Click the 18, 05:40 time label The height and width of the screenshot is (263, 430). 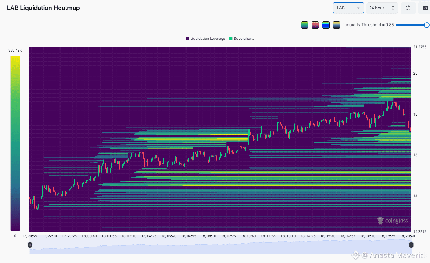[169, 236]
